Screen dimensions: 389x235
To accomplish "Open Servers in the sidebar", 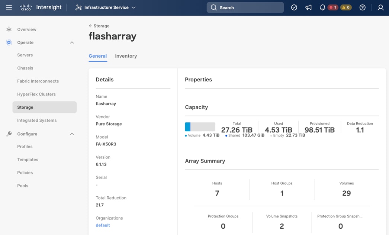I will point(25,55).
